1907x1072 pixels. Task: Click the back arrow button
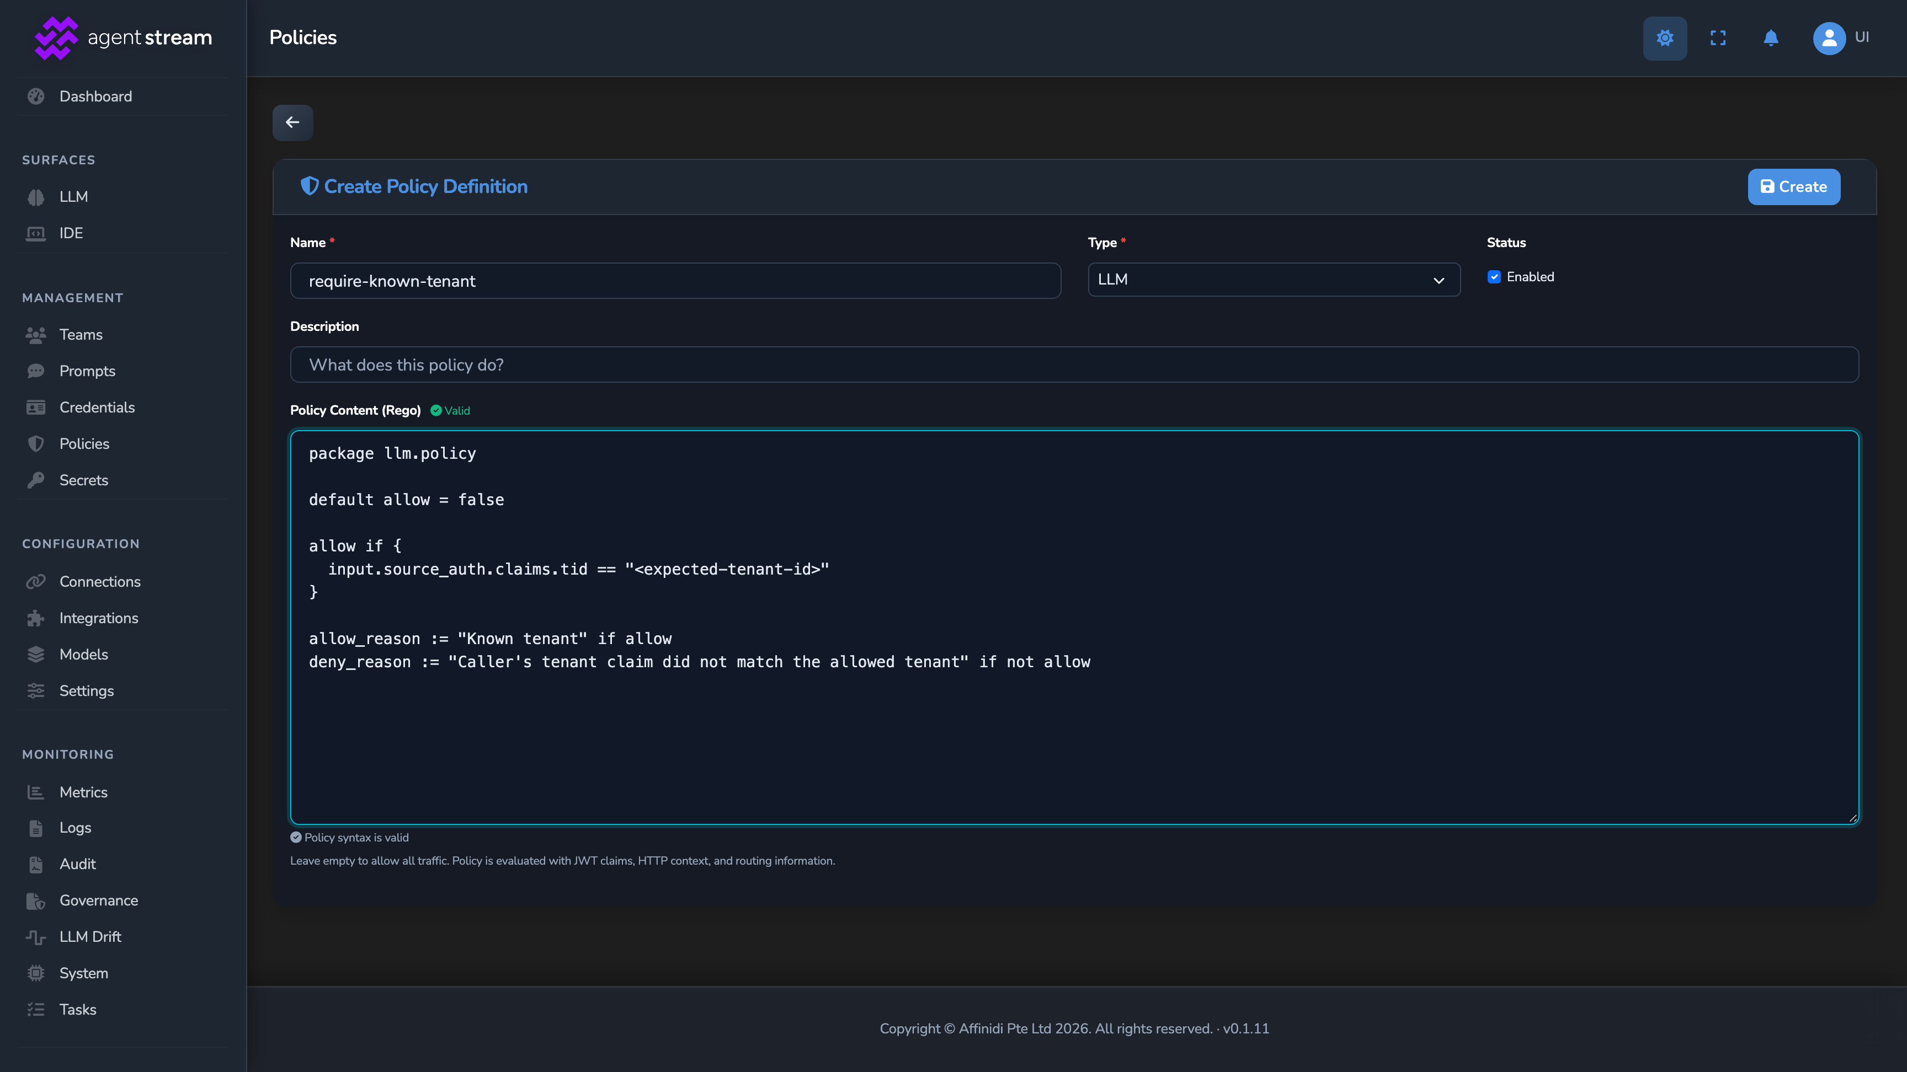292,122
